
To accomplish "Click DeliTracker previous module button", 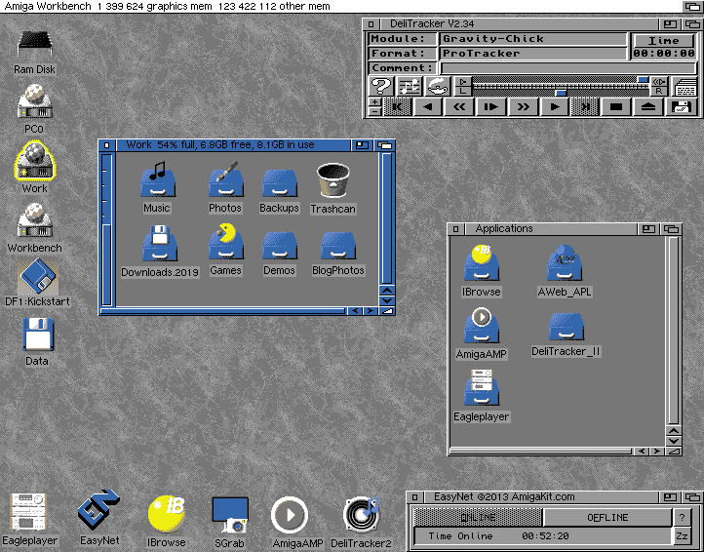I will [398, 107].
